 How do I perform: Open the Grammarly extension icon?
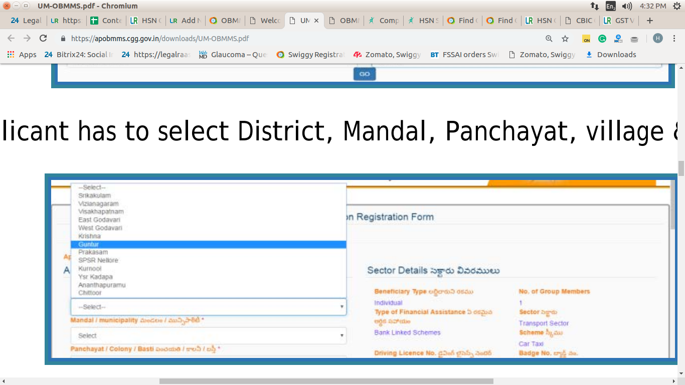[x=602, y=39]
